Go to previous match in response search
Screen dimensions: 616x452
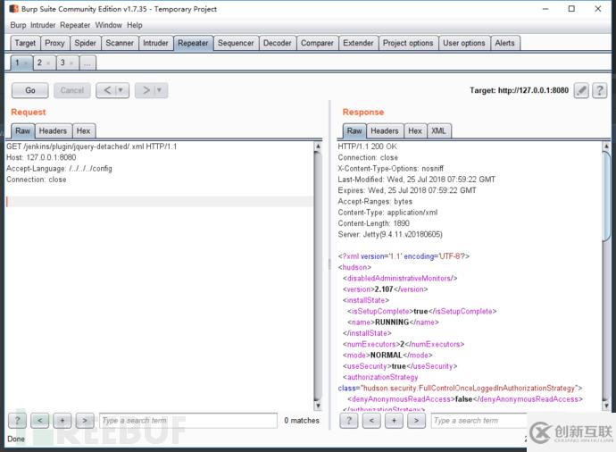[371, 421]
